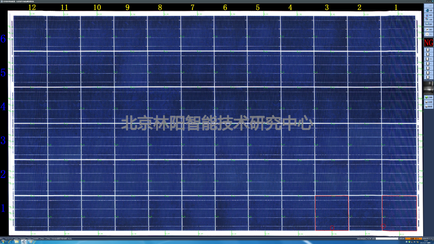Click the play start button in right sidebar
The width and height of the screenshot is (434, 244).
429,29
